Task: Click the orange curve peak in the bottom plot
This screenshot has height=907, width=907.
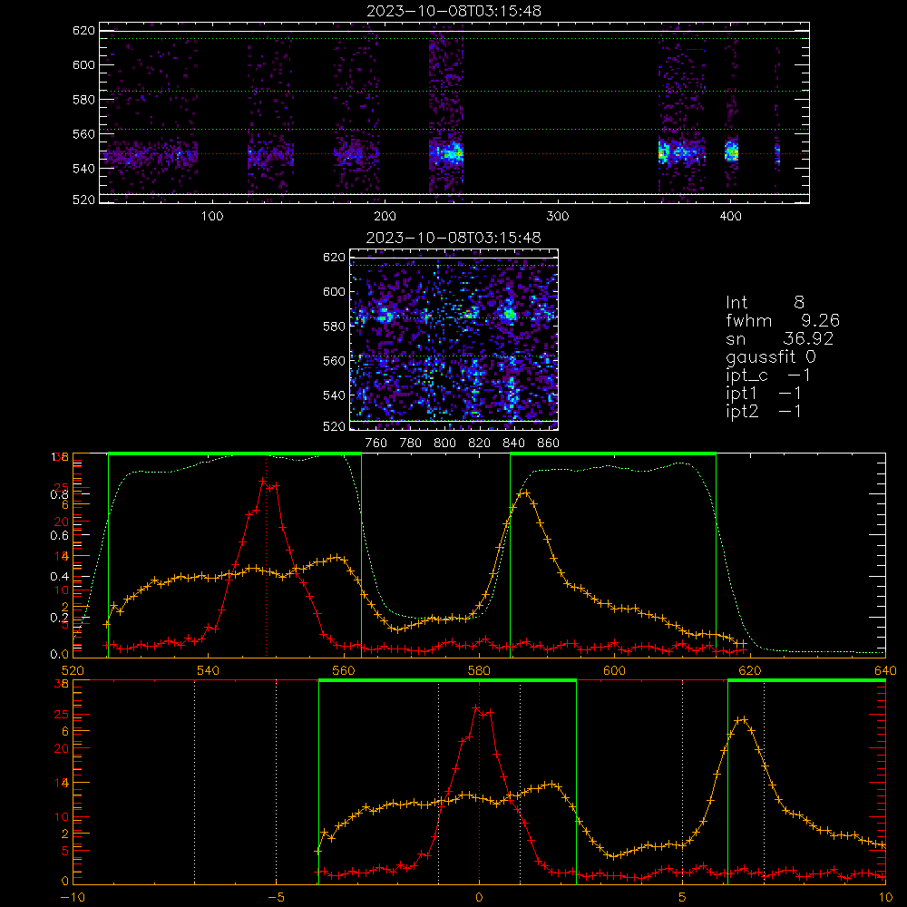Action: (x=744, y=719)
